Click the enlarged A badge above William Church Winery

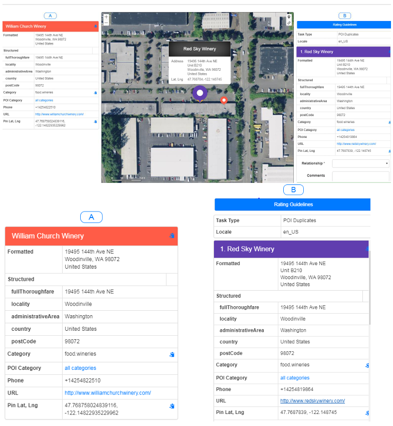click(x=91, y=217)
